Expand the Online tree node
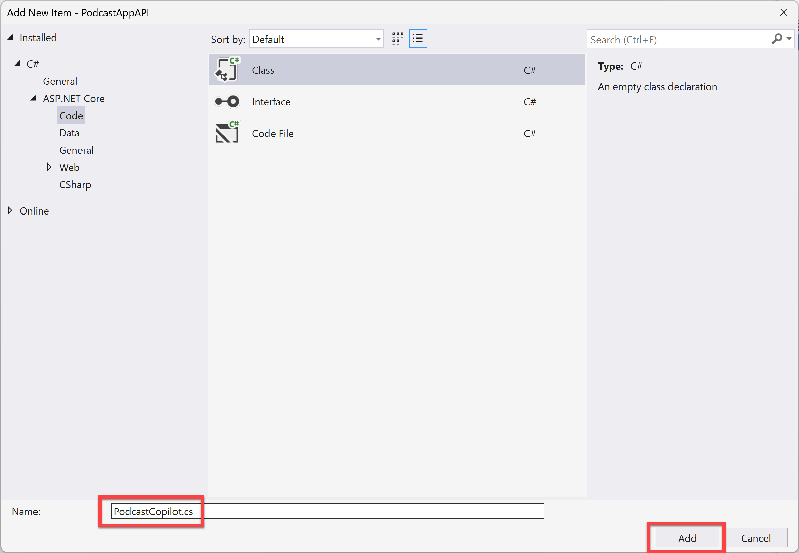The height and width of the screenshot is (553, 799). pyautogui.click(x=10, y=211)
